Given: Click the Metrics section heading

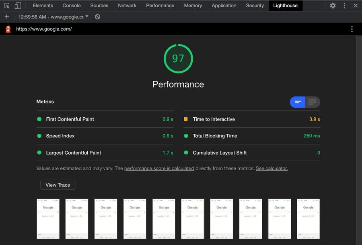Looking at the screenshot, I should [45, 102].
